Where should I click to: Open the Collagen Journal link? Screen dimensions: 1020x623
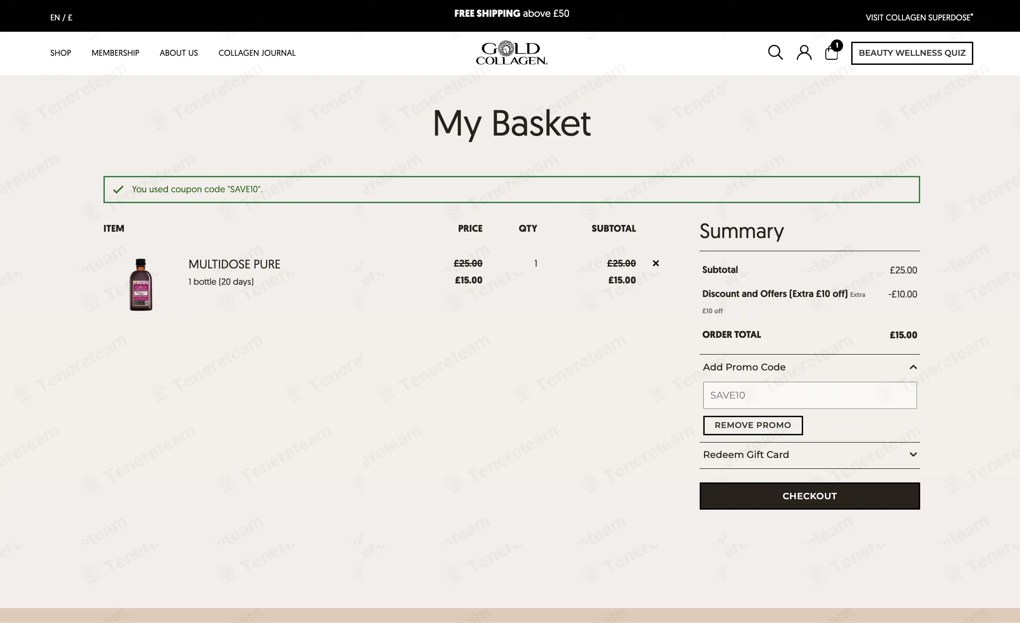coord(257,53)
